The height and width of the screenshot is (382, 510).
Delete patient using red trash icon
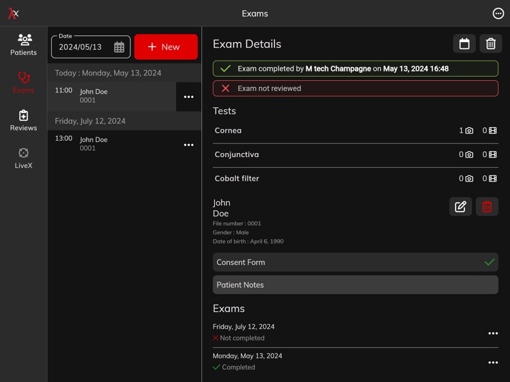487,207
